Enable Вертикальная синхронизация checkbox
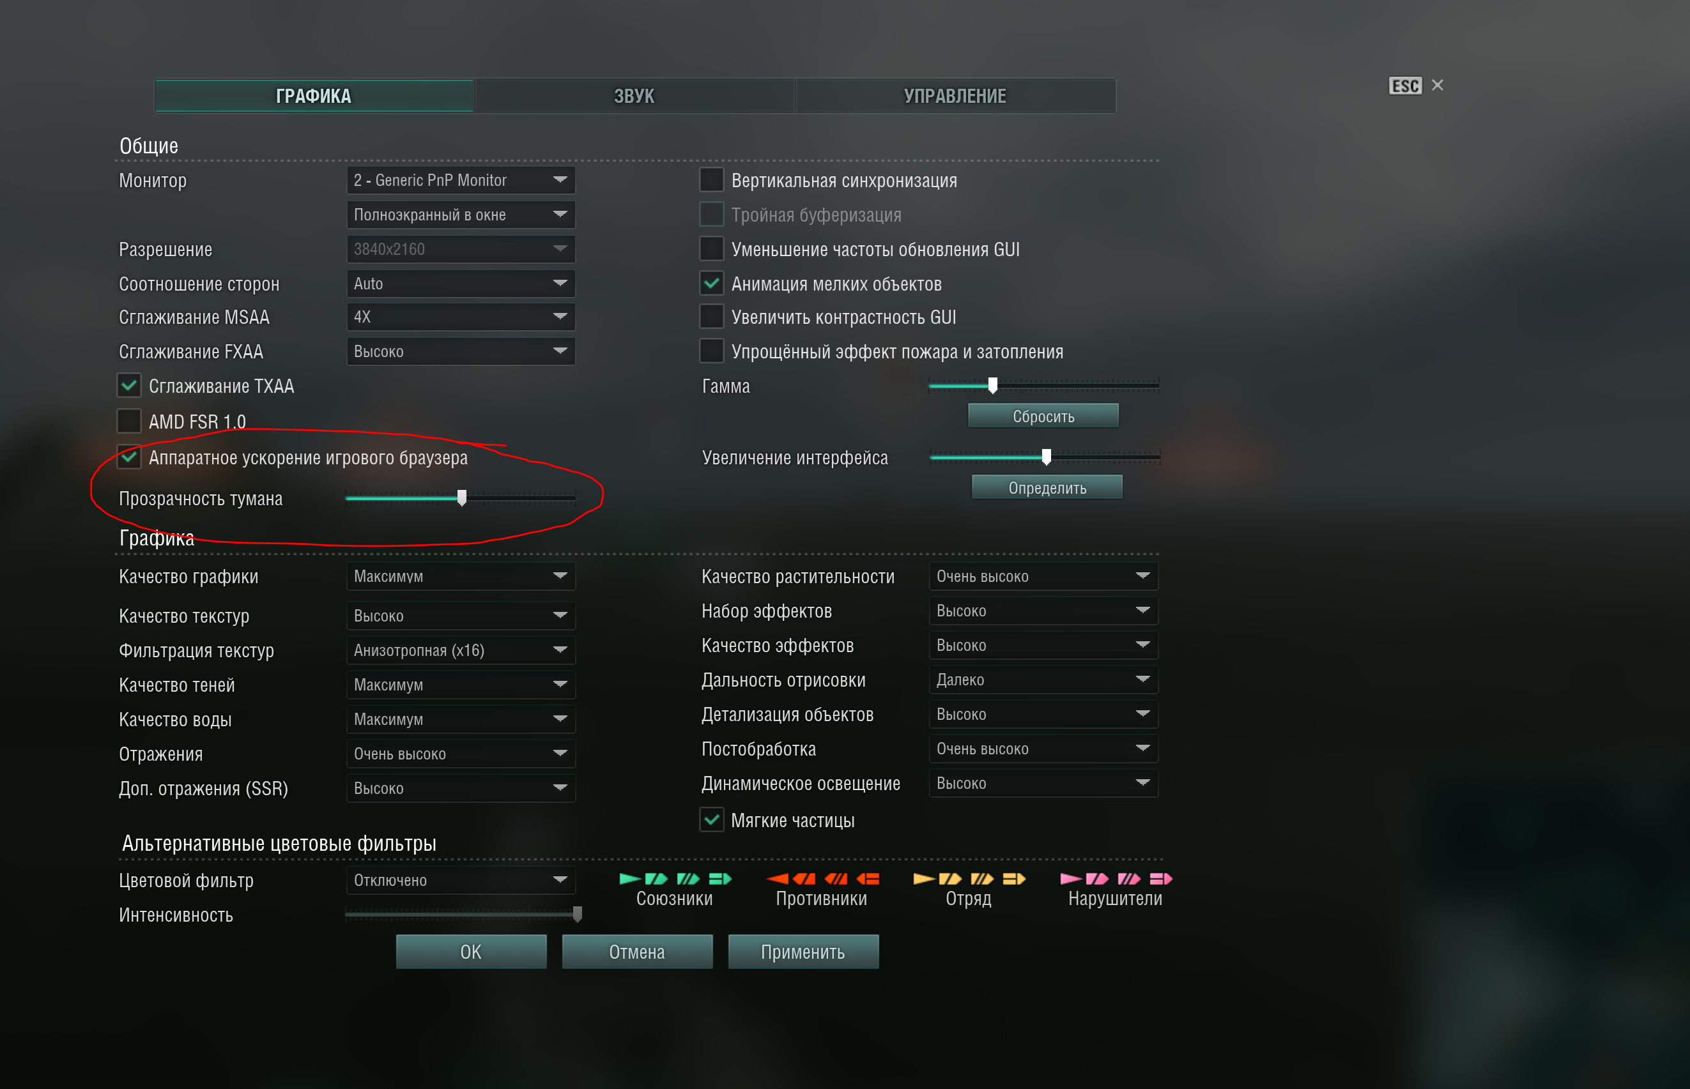Image resolution: width=1690 pixels, height=1089 pixels. [x=712, y=179]
